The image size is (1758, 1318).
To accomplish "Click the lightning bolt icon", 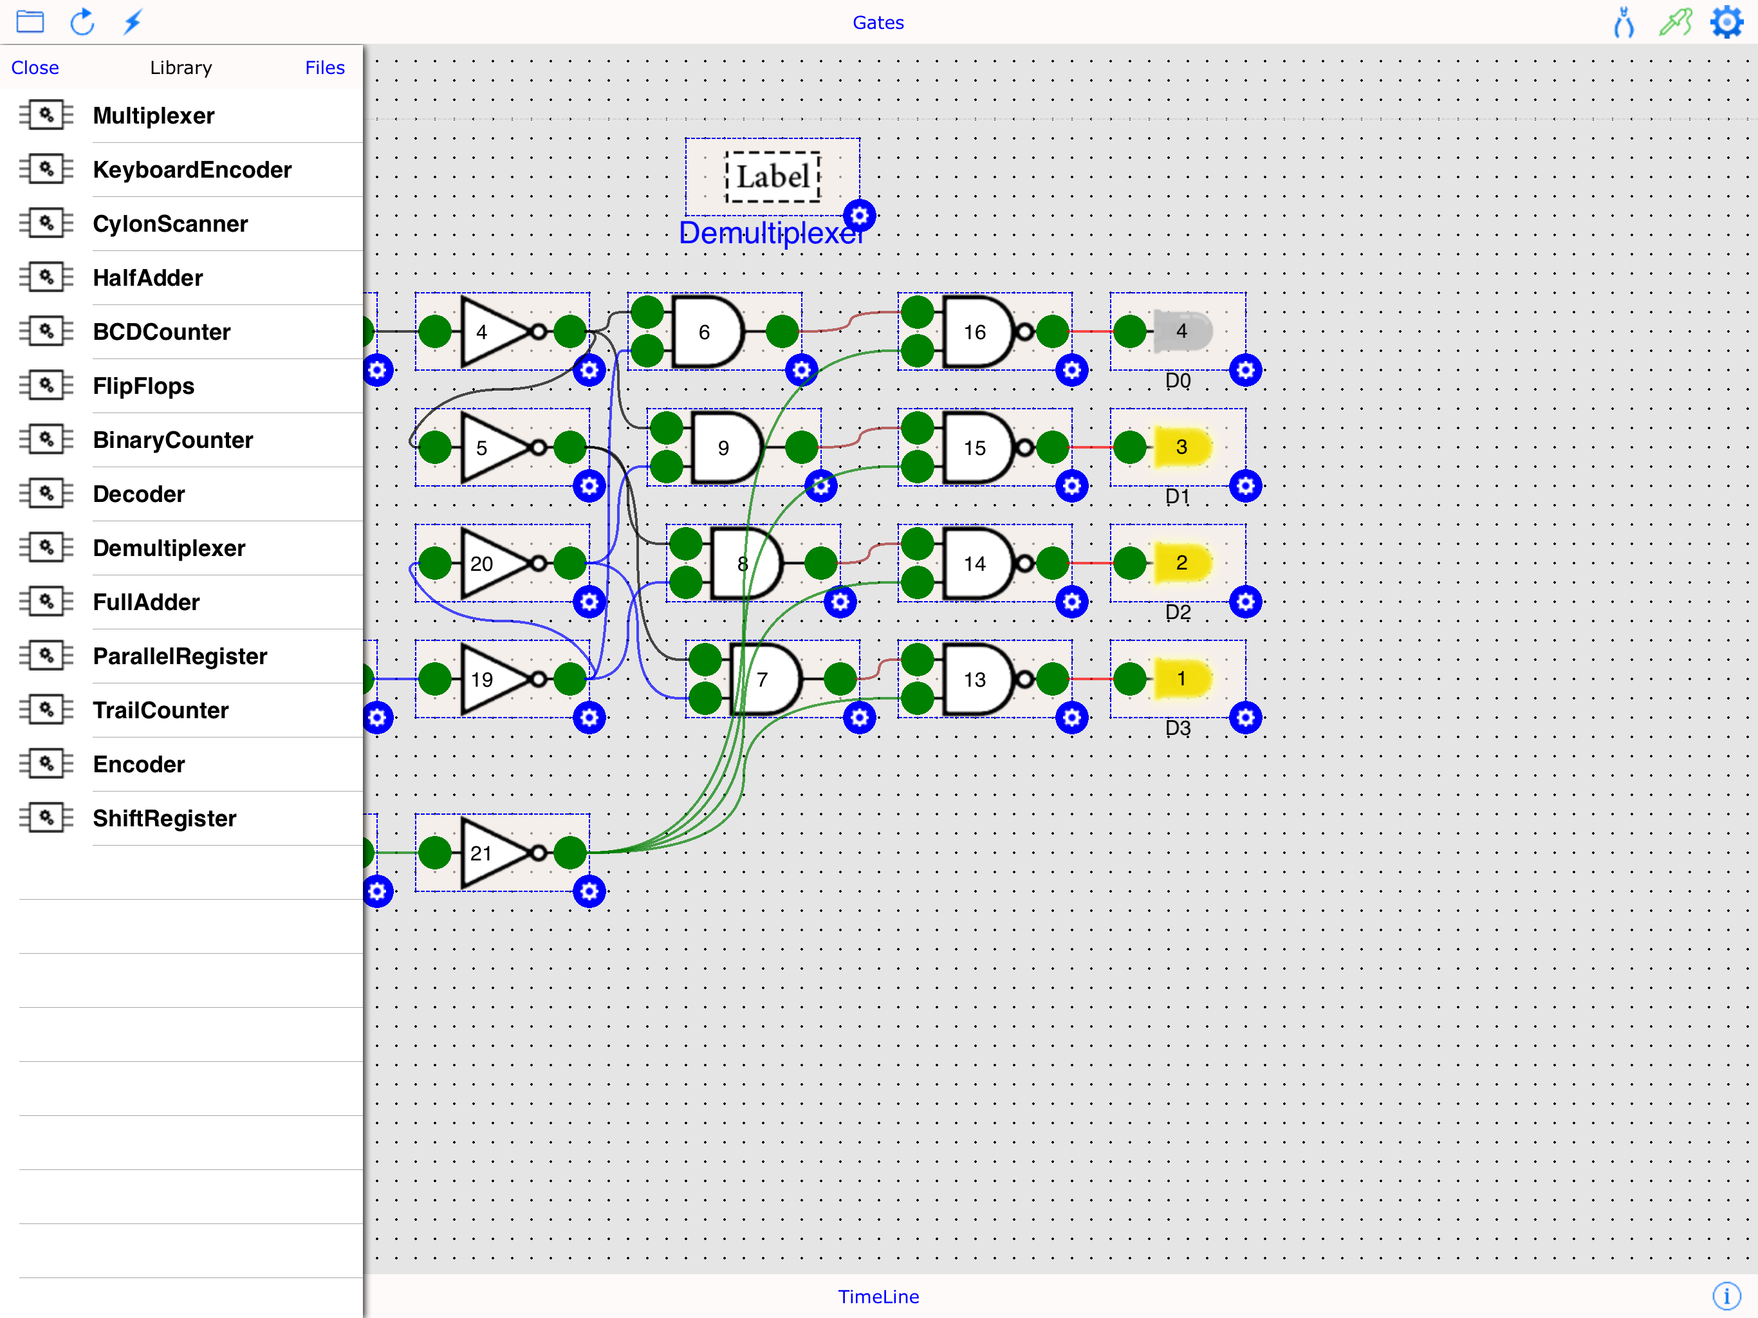I will point(133,21).
